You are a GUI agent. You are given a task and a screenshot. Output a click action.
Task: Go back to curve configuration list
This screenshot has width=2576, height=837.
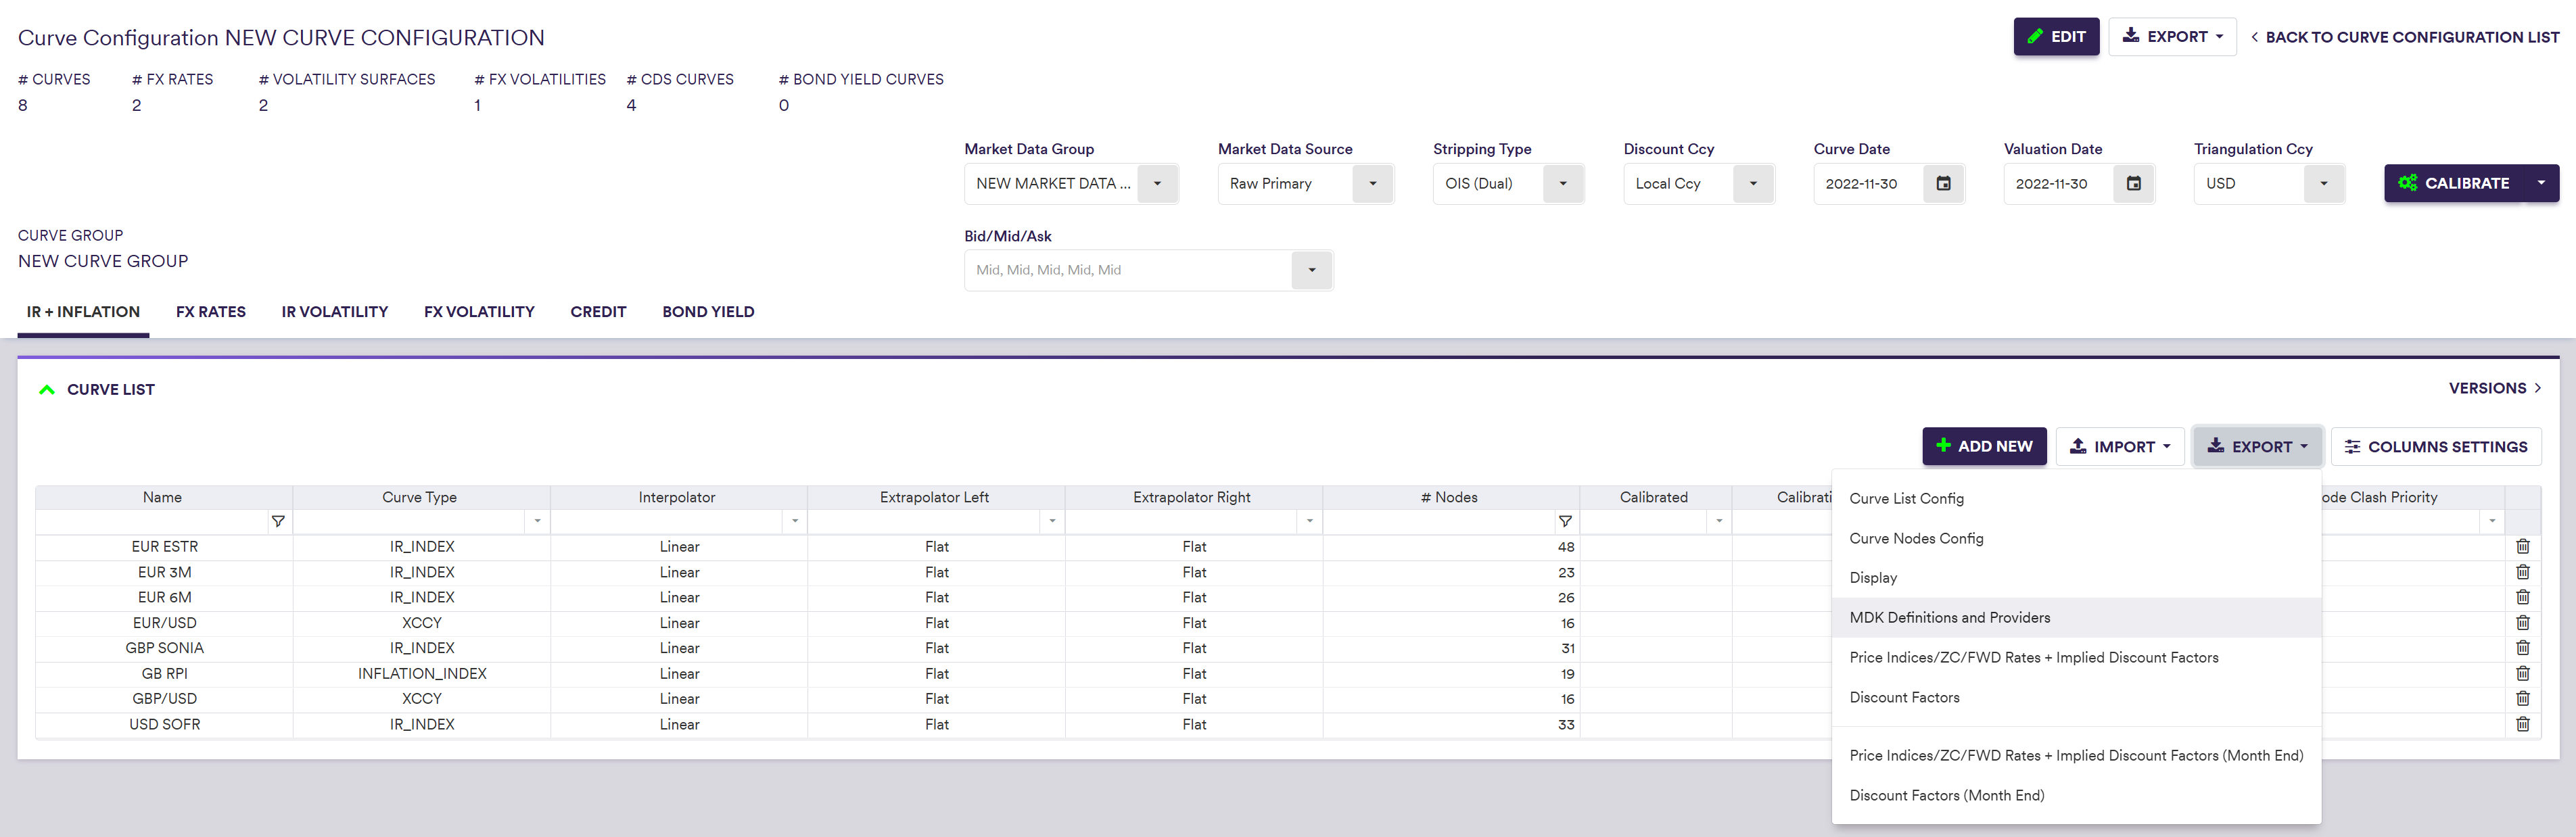2404,37
